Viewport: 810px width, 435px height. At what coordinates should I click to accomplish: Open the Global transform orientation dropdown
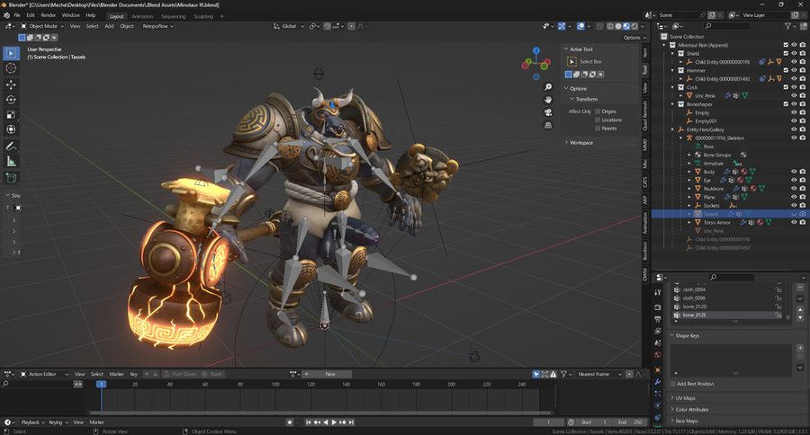(289, 26)
